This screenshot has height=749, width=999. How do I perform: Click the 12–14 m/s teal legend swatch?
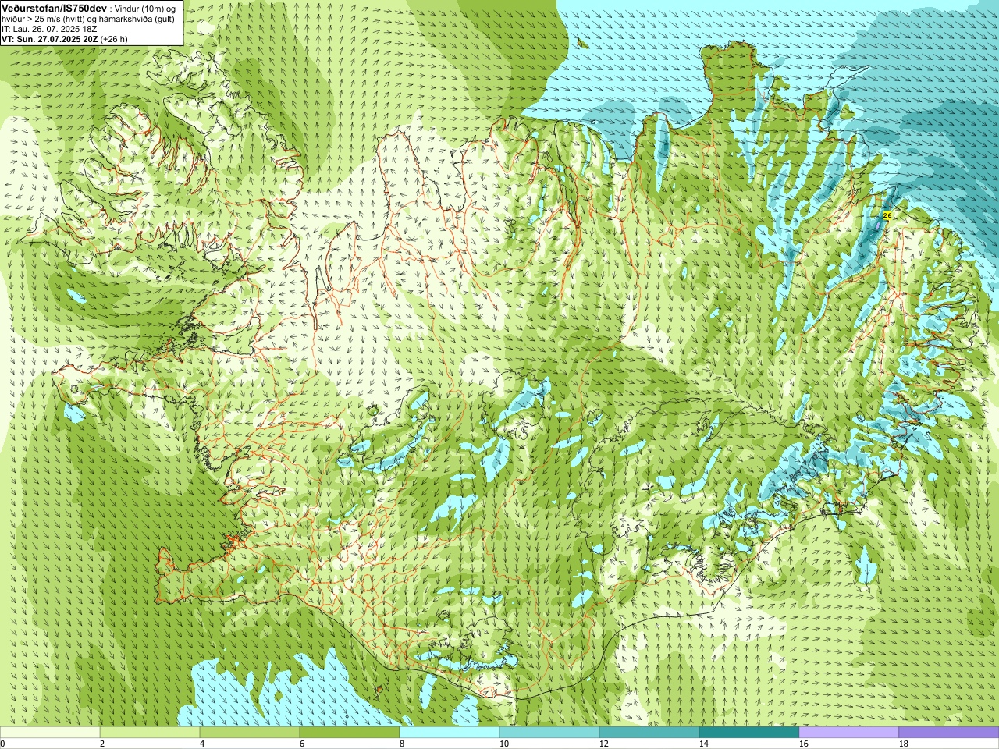pyautogui.click(x=649, y=733)
